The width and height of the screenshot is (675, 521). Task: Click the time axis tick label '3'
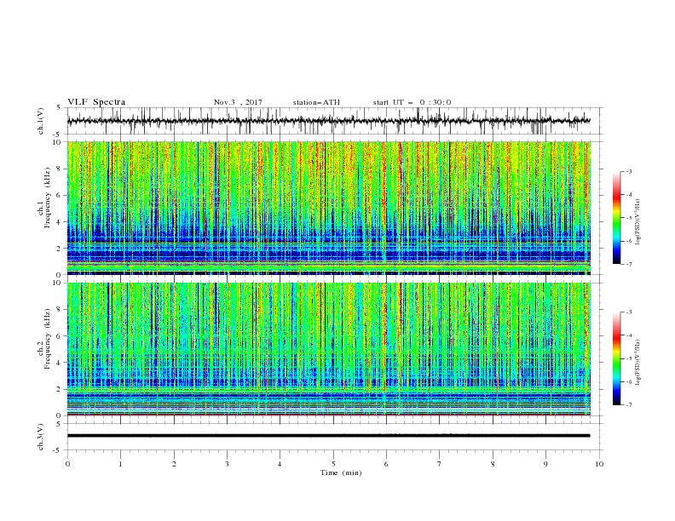[227, 464]
